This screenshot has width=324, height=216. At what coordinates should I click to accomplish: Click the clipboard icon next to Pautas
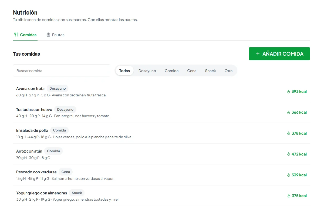tap(48, 35)
